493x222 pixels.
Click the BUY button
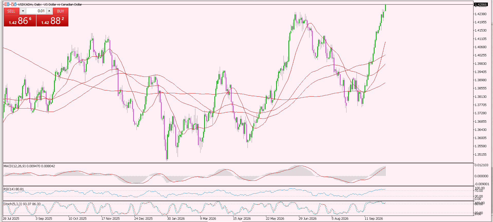(x=61, y=11)
